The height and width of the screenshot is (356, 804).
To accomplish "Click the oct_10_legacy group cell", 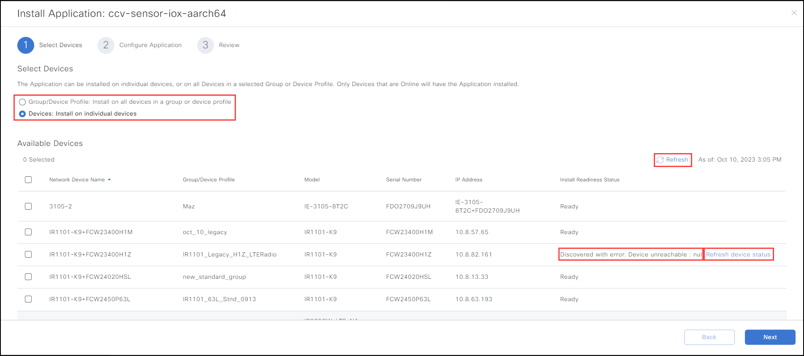I will pyautogui.click(x=205, y=232).
